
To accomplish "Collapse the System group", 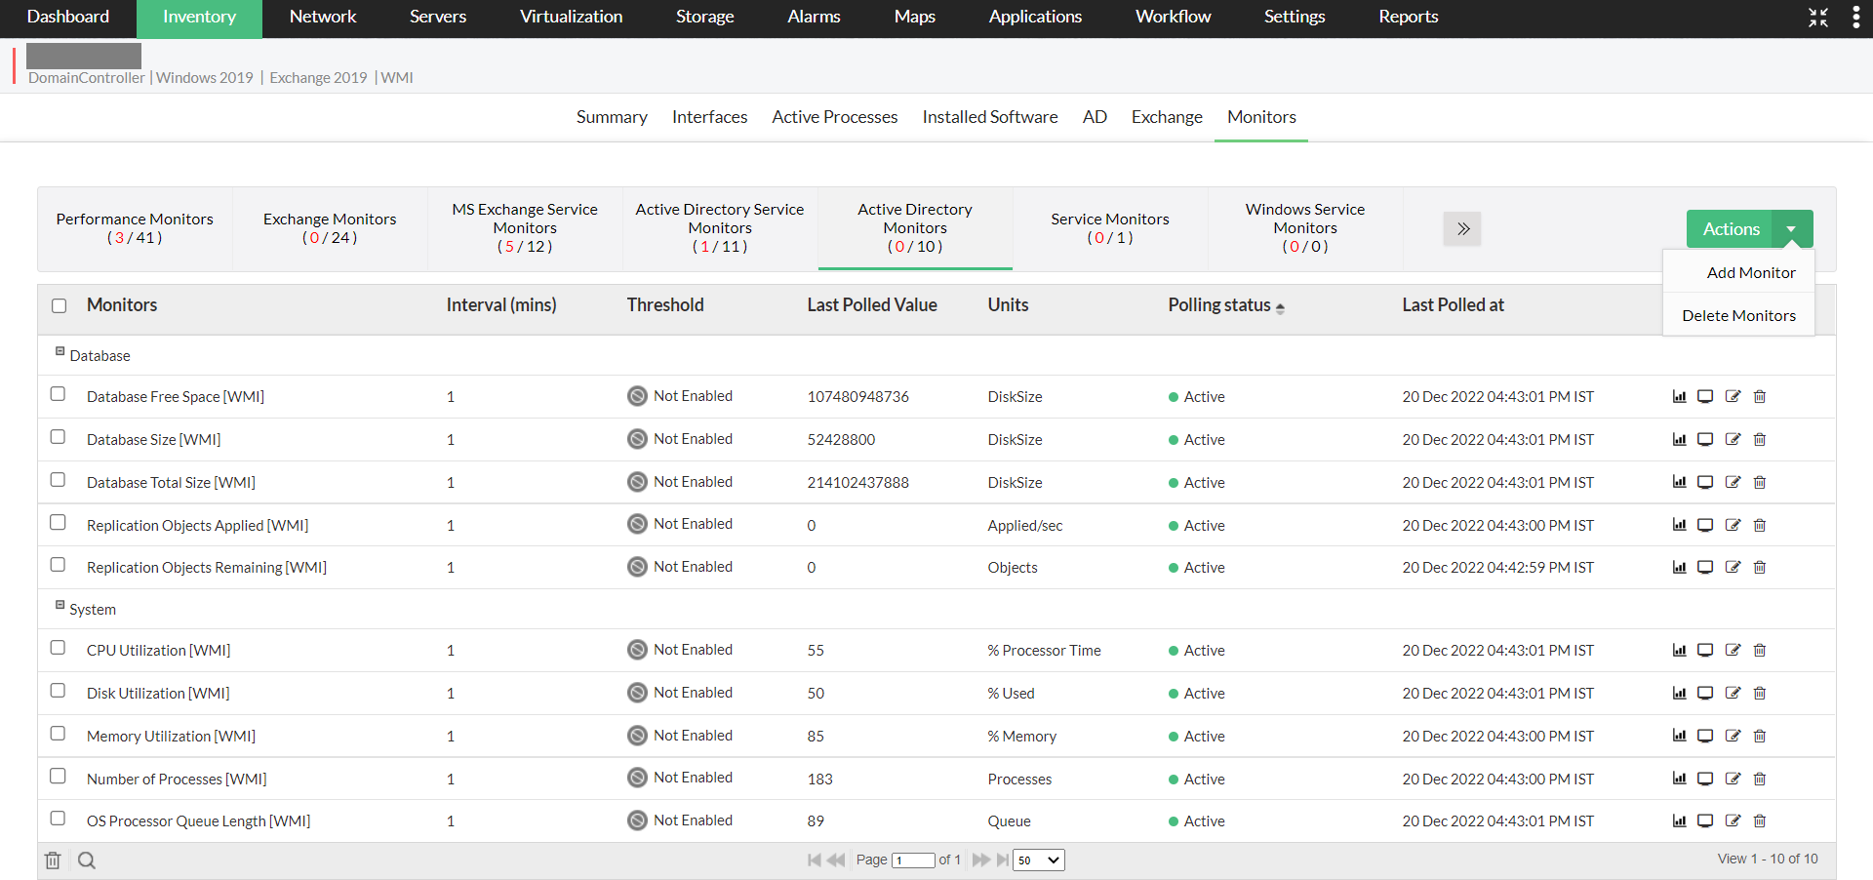I will point(60,605).
